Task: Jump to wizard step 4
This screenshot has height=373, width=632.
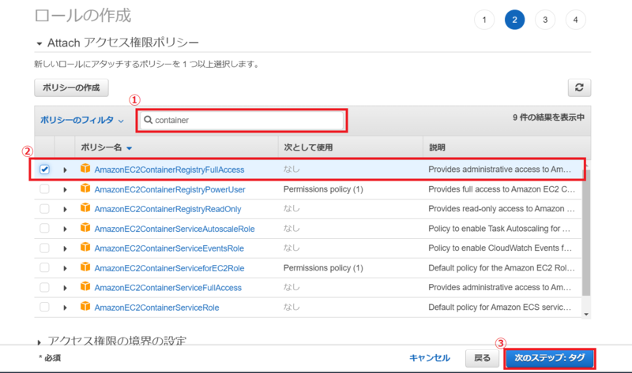Action: (576, 20)
